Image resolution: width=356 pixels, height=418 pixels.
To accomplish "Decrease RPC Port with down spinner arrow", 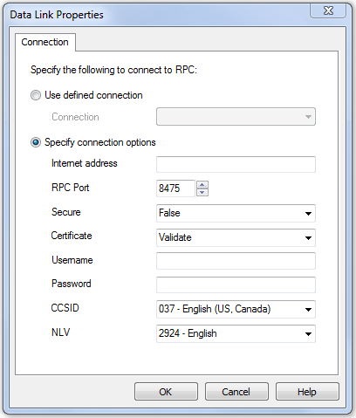I will (x=202, y=193).
